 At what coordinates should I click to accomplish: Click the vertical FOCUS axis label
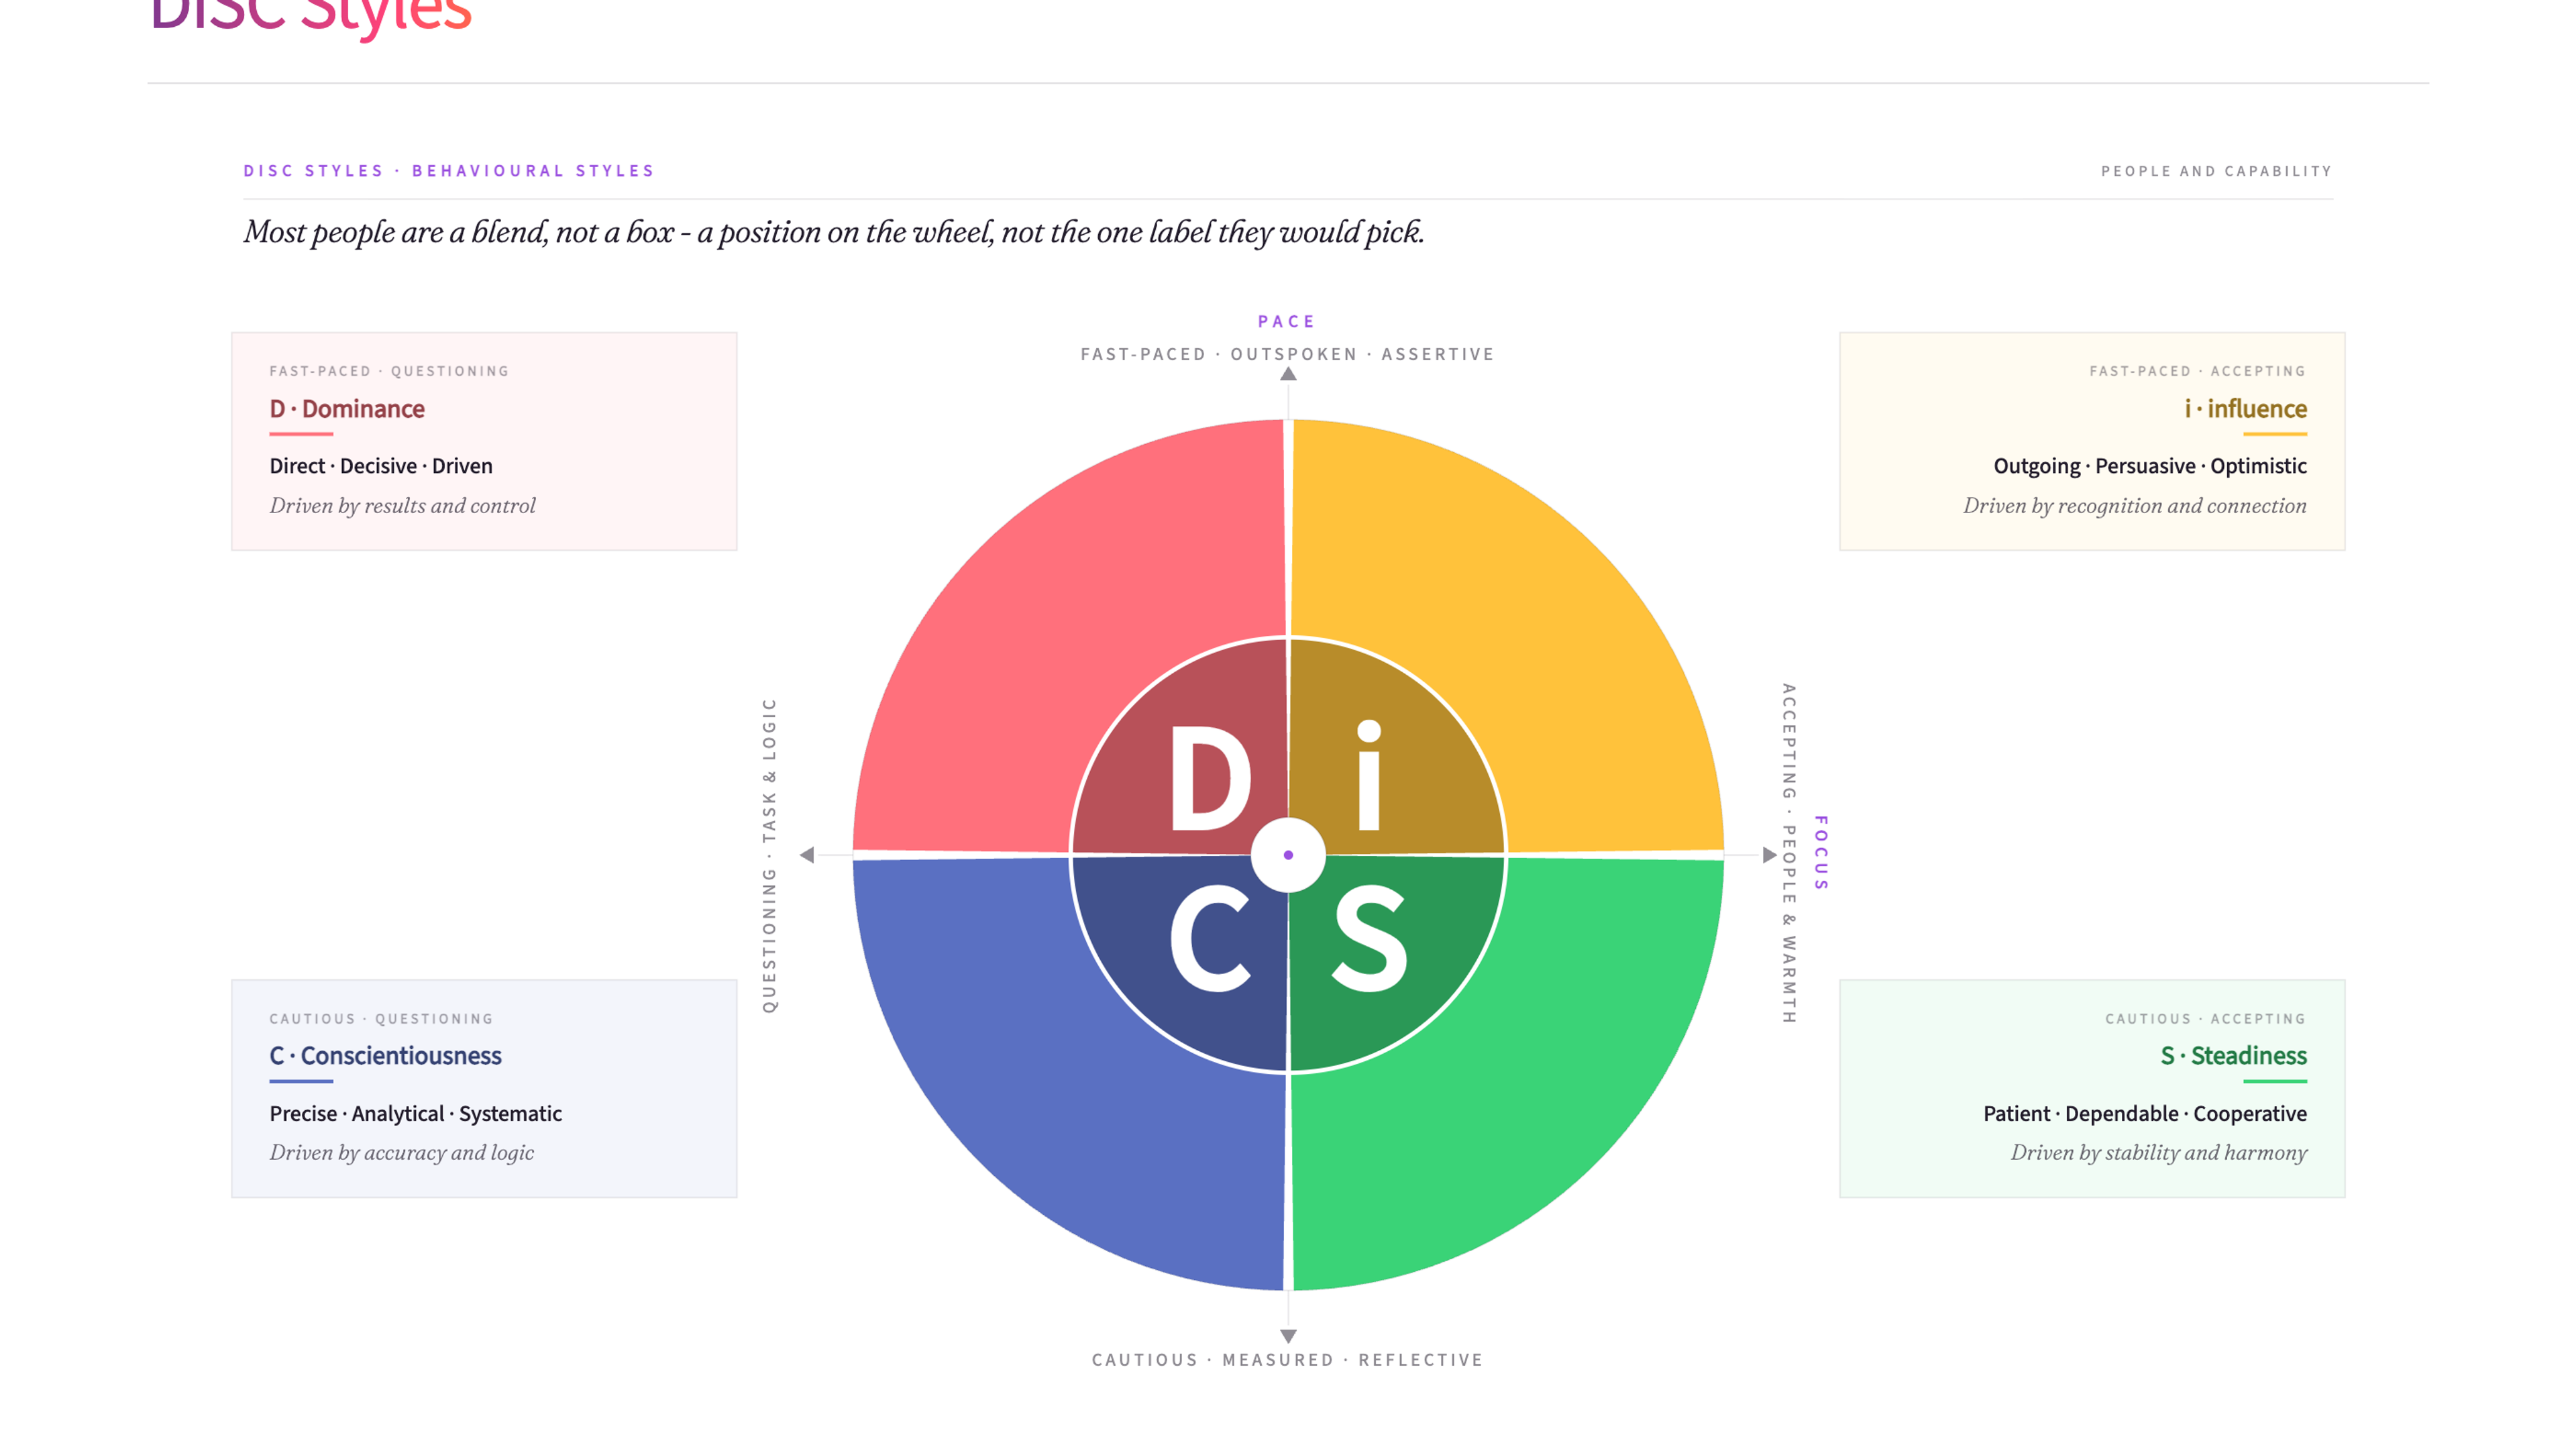(1821, 853)
